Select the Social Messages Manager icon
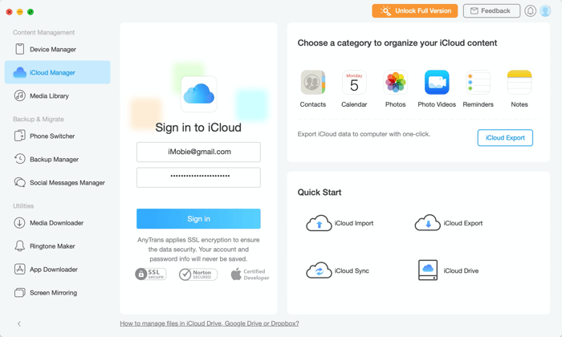Screen dimensions: 562x337 [20, 182]
